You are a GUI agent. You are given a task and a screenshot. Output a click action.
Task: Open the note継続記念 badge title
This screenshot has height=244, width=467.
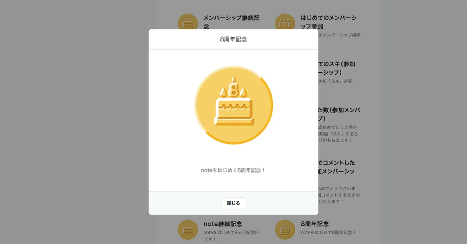pos(223,224)
